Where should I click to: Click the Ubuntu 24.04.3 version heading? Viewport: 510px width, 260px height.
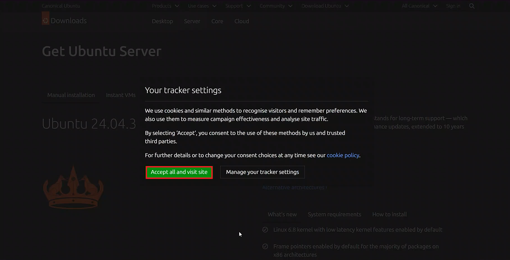(x=89, y=124)
